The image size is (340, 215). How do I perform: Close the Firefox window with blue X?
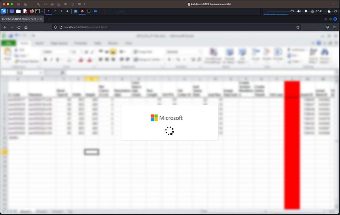[335, 19]
